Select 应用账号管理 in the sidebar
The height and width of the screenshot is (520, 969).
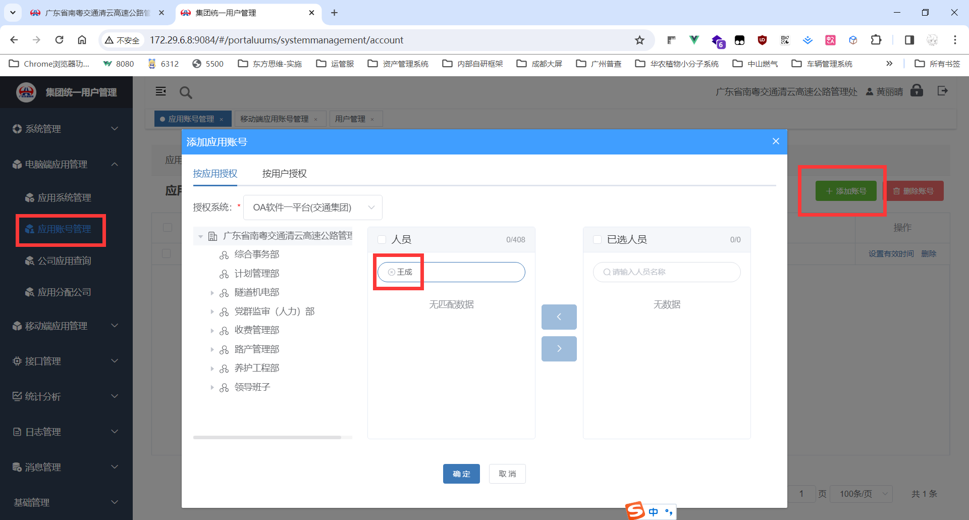(64, 229)
